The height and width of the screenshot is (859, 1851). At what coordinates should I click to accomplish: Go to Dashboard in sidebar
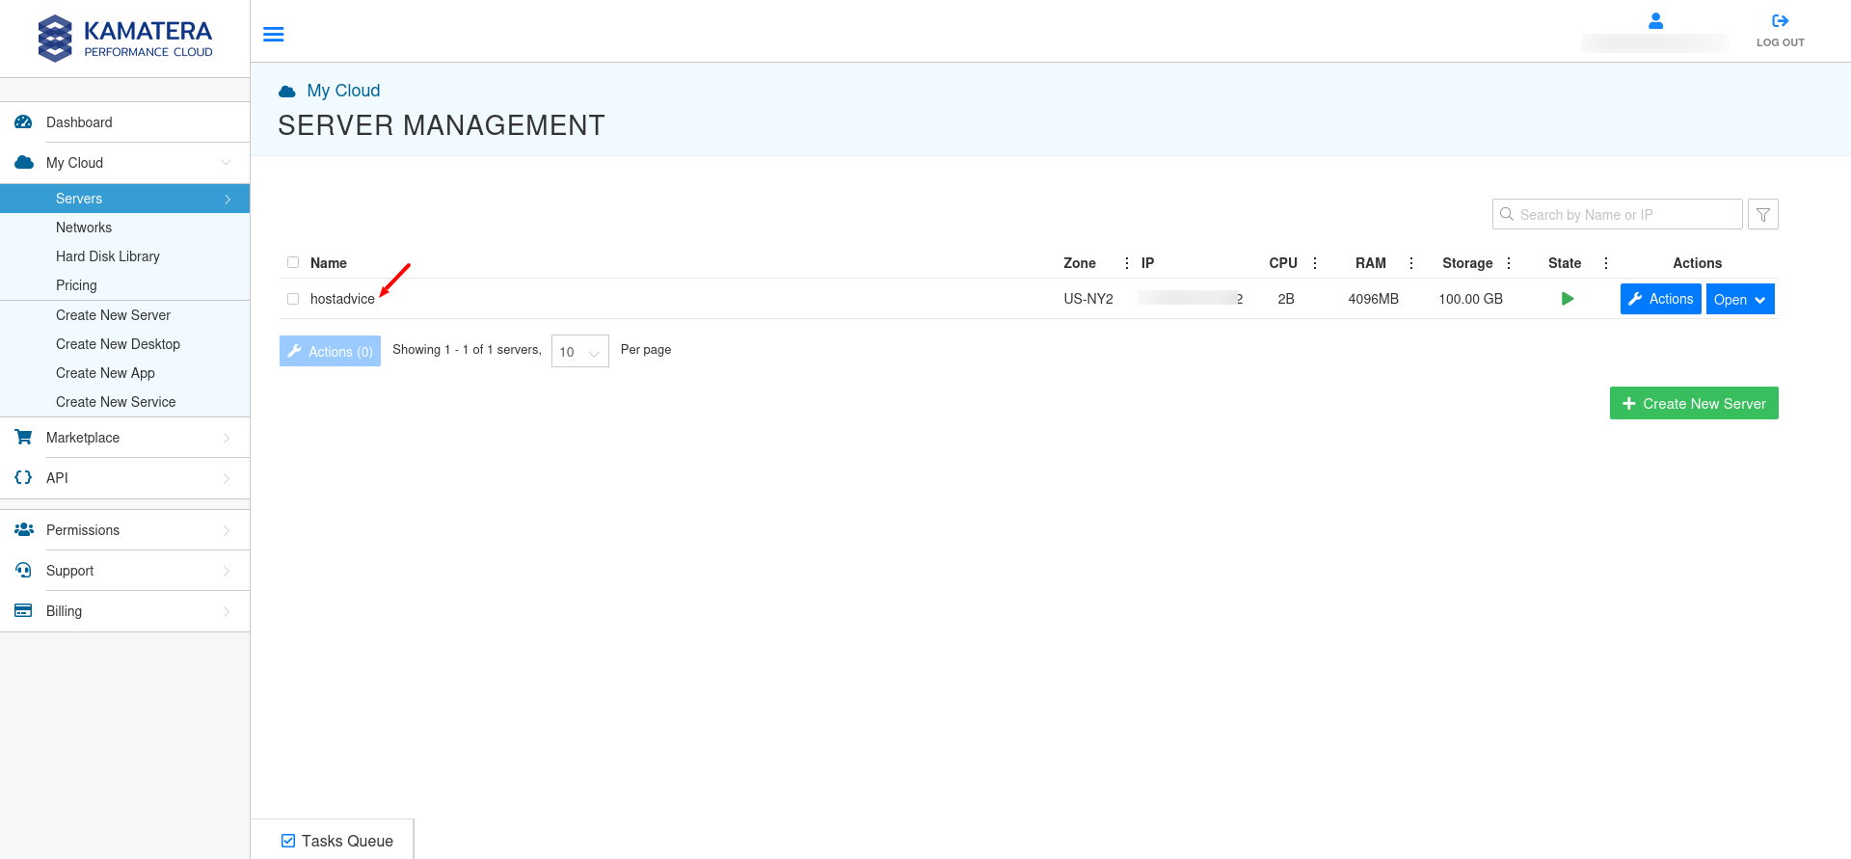[x=79, y=122]
